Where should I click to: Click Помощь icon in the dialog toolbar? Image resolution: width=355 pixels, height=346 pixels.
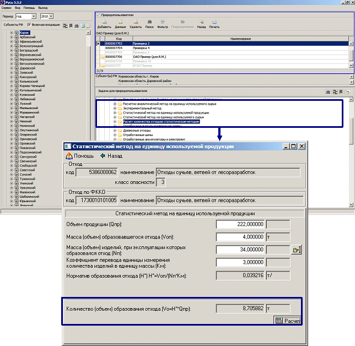coord(69,156)
